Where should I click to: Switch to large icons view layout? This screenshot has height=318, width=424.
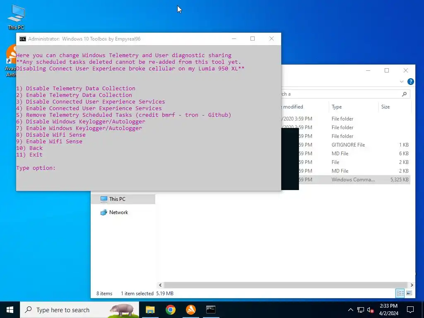pos(409,294)
